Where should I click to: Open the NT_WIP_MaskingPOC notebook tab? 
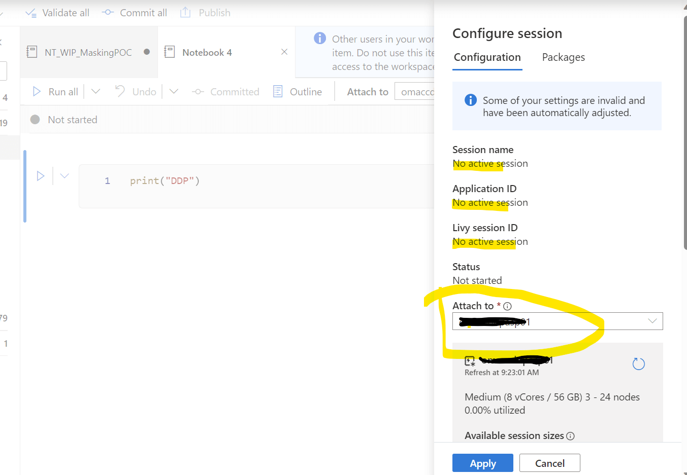click(x=88, y=52)
